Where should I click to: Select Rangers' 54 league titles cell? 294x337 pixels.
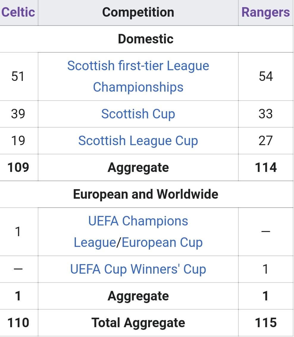(x=266, y=76)
